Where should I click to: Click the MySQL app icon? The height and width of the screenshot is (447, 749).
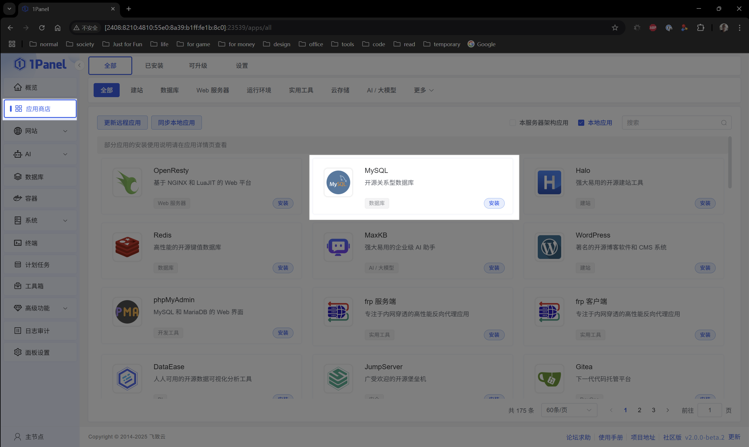[x=338, y=182]
